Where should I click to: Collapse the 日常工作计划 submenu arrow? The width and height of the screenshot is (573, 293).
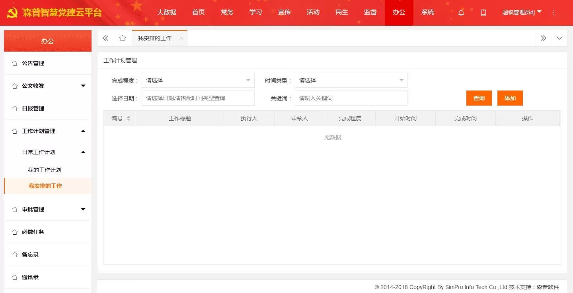(x=83, y=152)
